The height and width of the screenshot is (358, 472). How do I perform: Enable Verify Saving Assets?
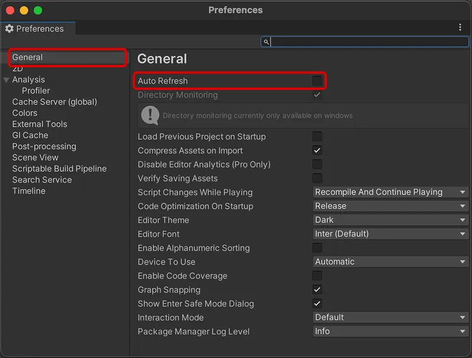[317, 178]
